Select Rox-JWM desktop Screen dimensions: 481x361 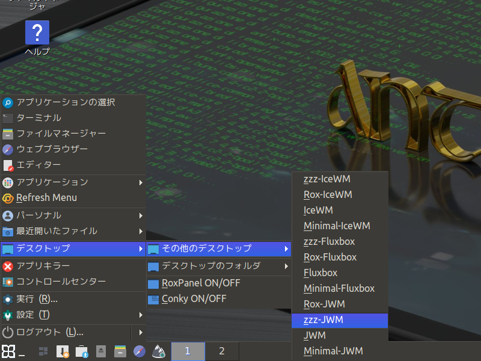pos(340,304)
